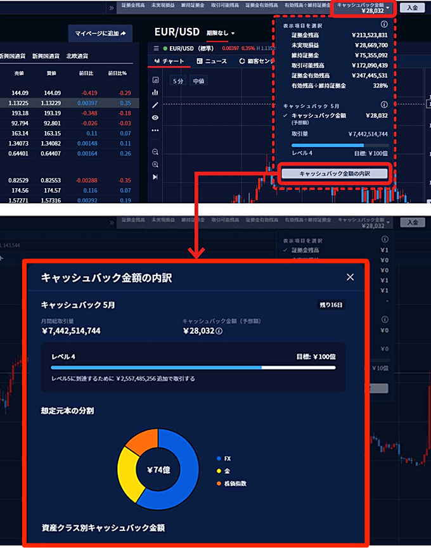Select the row with sell price 193.18

[x=70, y=113]
